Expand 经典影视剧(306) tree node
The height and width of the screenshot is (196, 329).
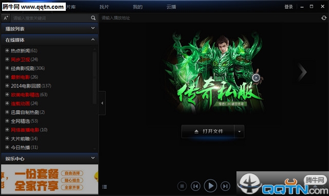click(x=7, y=68)
